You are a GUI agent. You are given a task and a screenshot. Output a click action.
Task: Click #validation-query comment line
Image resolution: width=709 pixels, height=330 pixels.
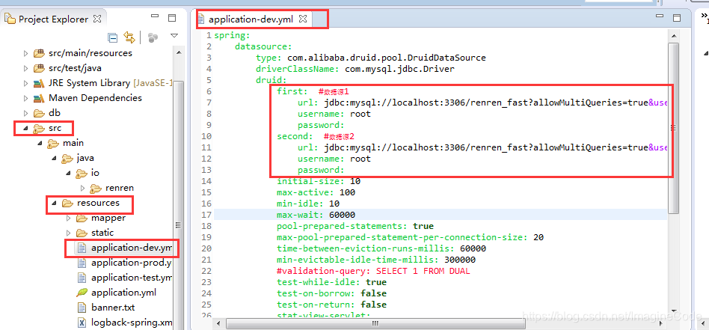373,271
